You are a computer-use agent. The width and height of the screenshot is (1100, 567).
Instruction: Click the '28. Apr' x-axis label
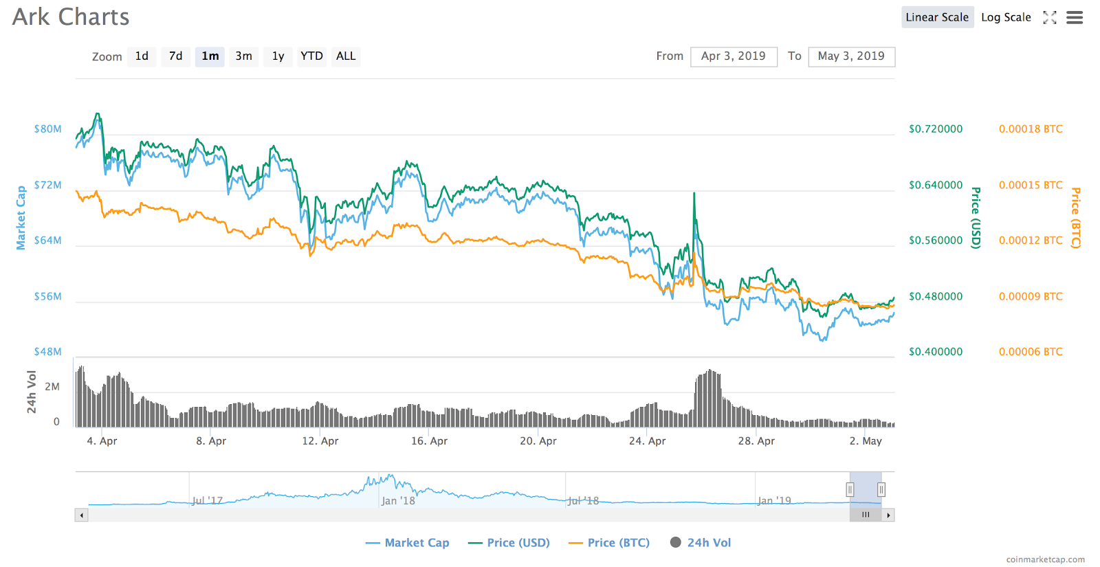(756, 441)
